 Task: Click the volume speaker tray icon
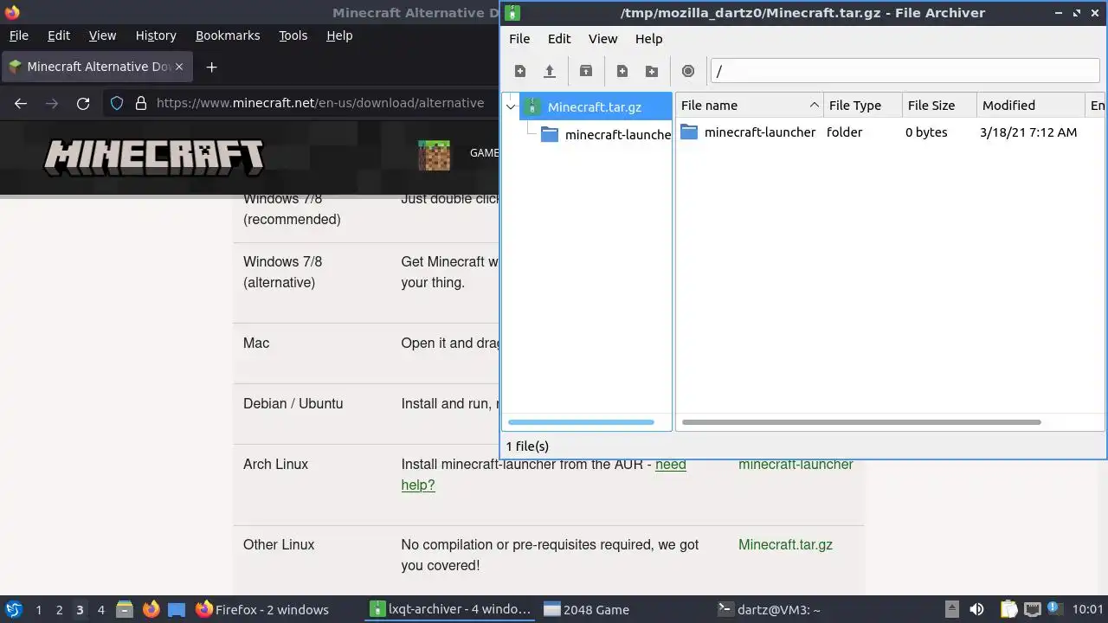click(976, 609)
